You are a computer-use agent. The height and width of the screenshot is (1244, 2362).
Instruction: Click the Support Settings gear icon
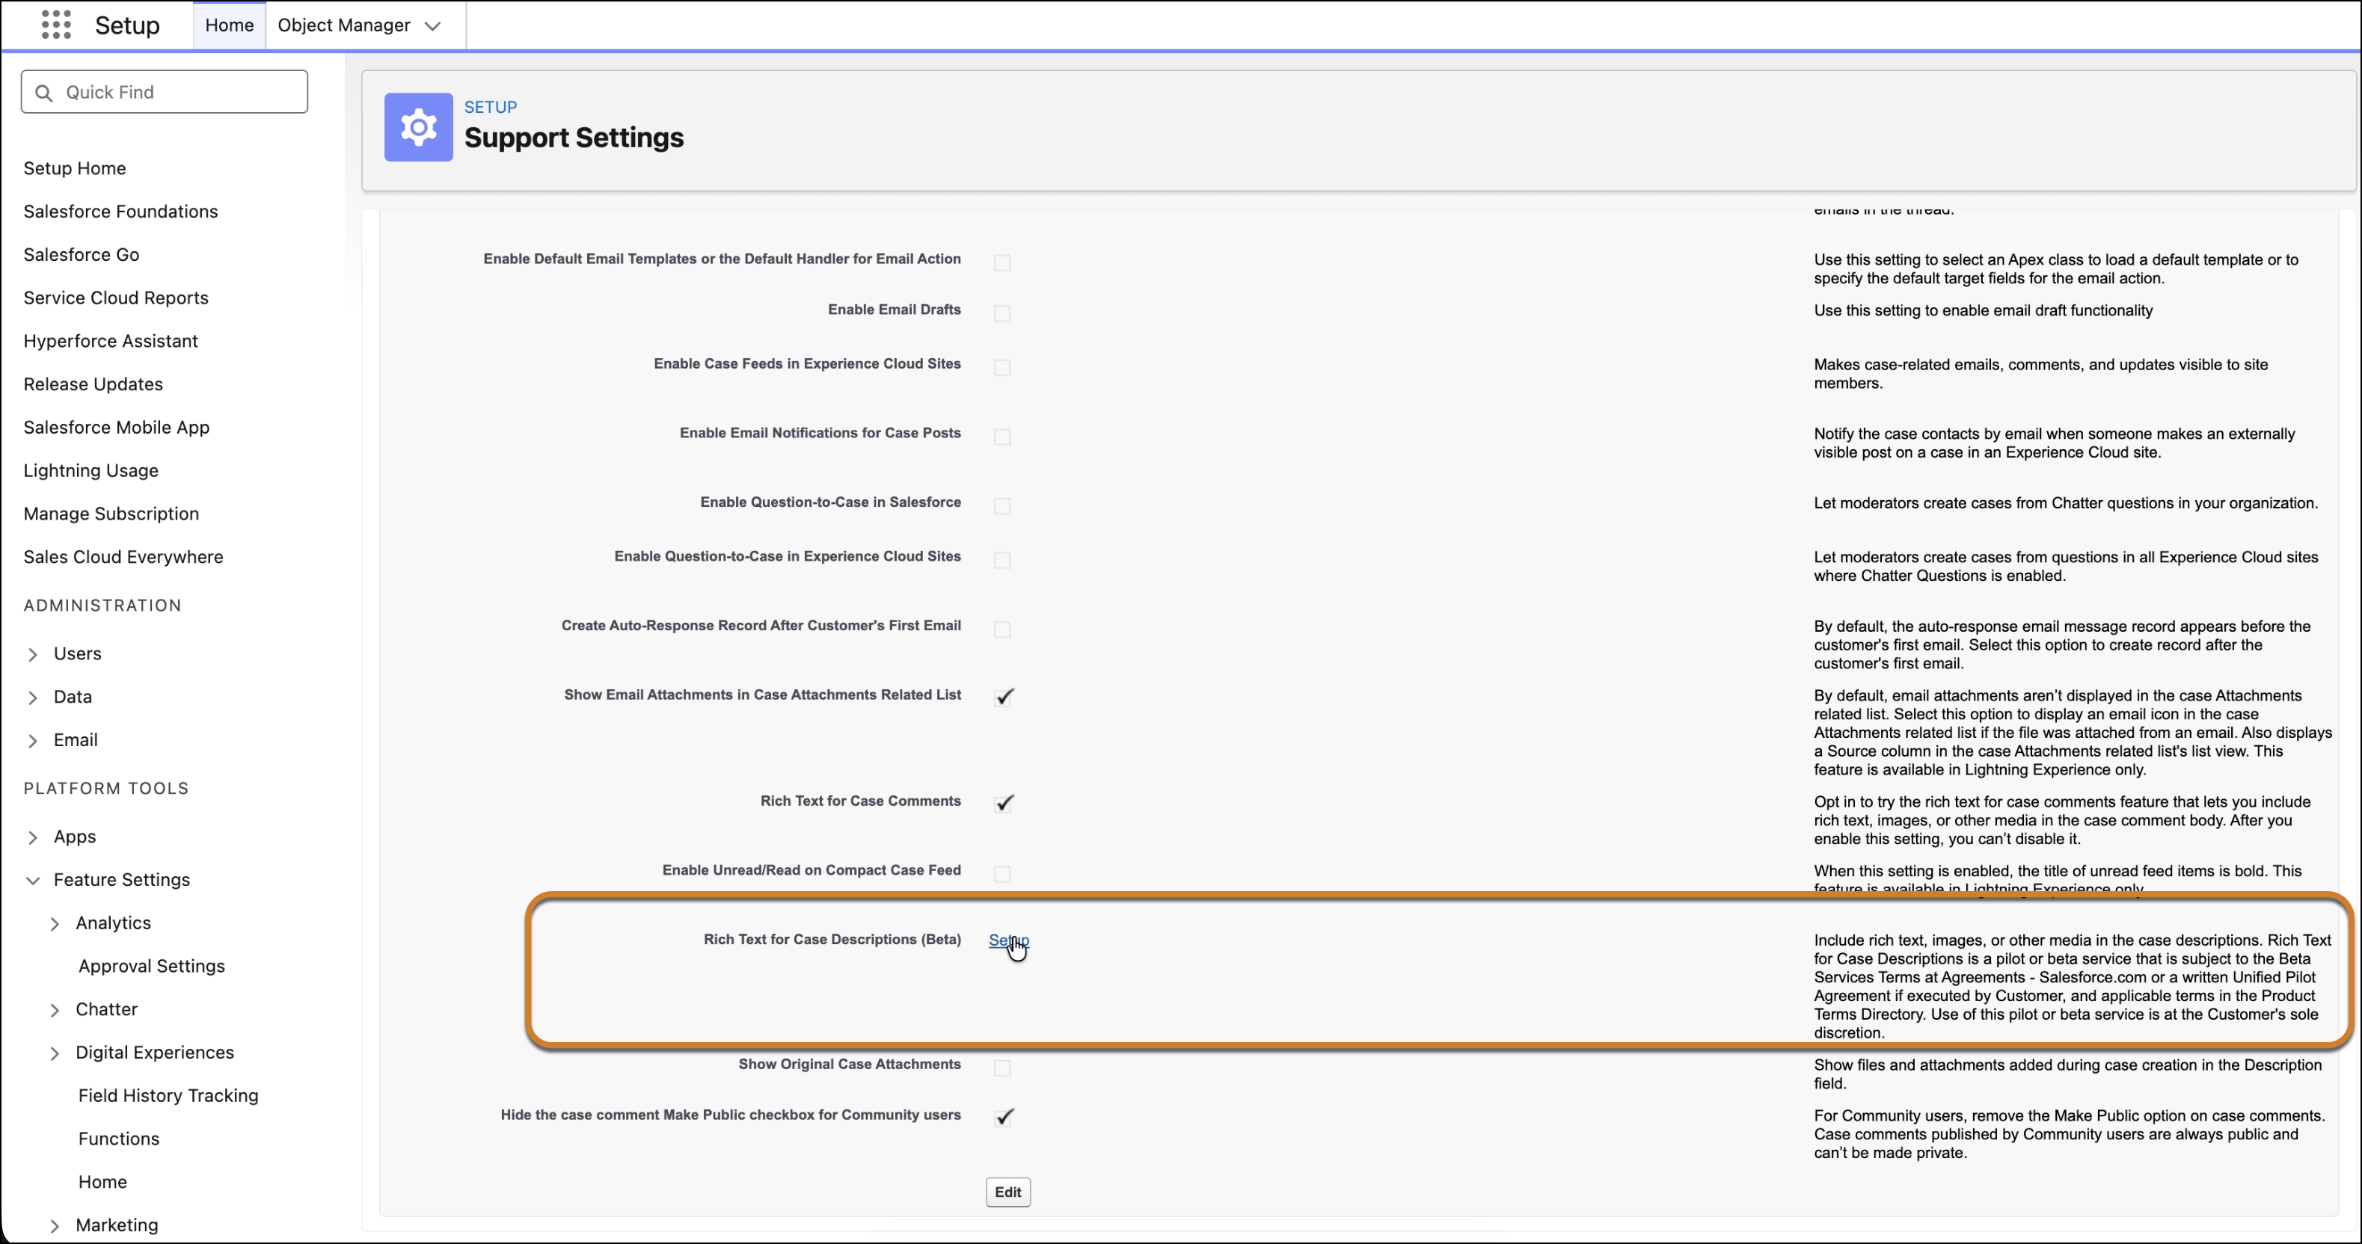click(x=418, y=126)
